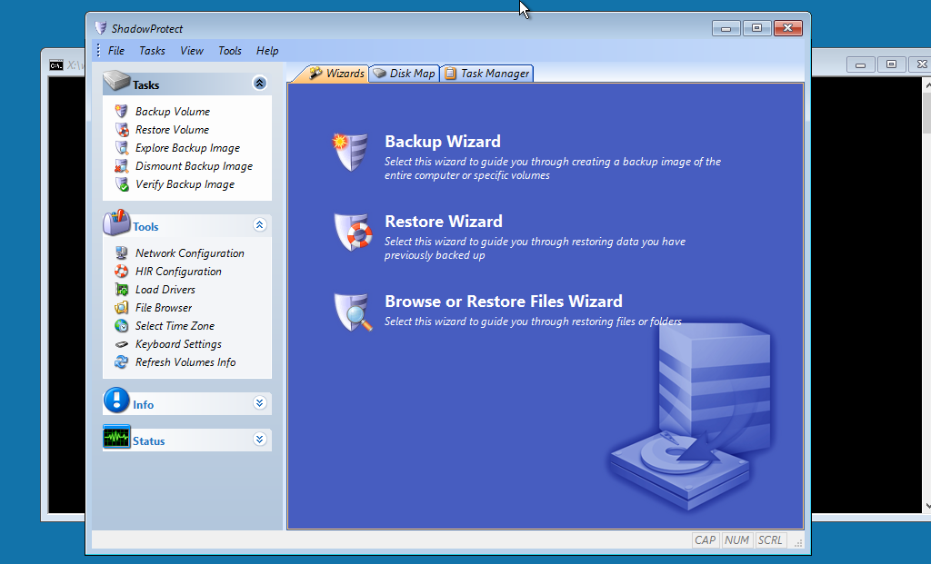
Task: Click the command prompt window scroll-down arrow
Action: 928,507
